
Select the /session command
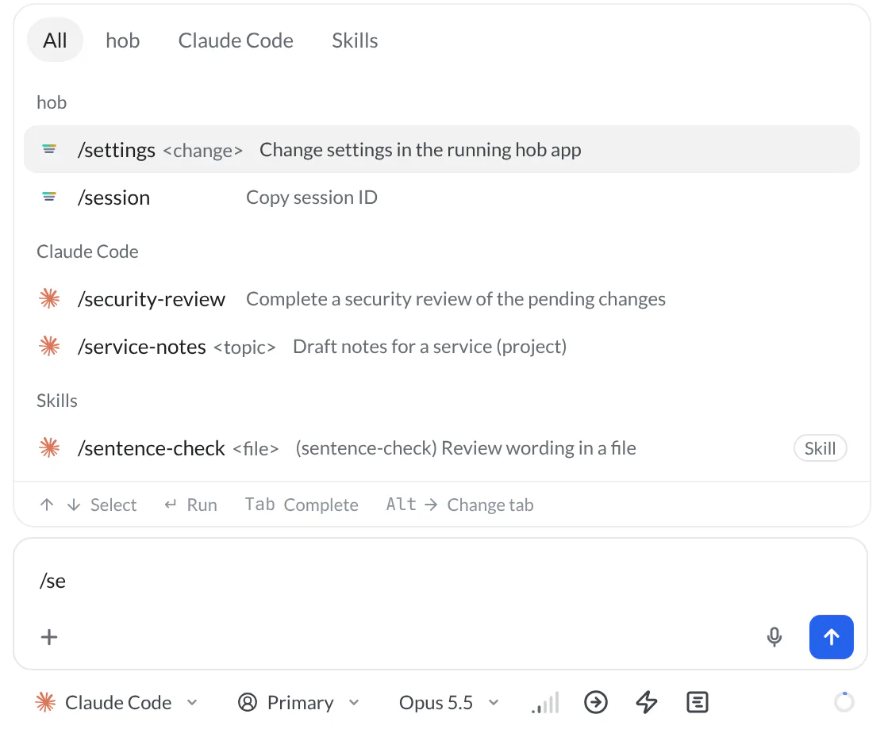click(442, 198)
